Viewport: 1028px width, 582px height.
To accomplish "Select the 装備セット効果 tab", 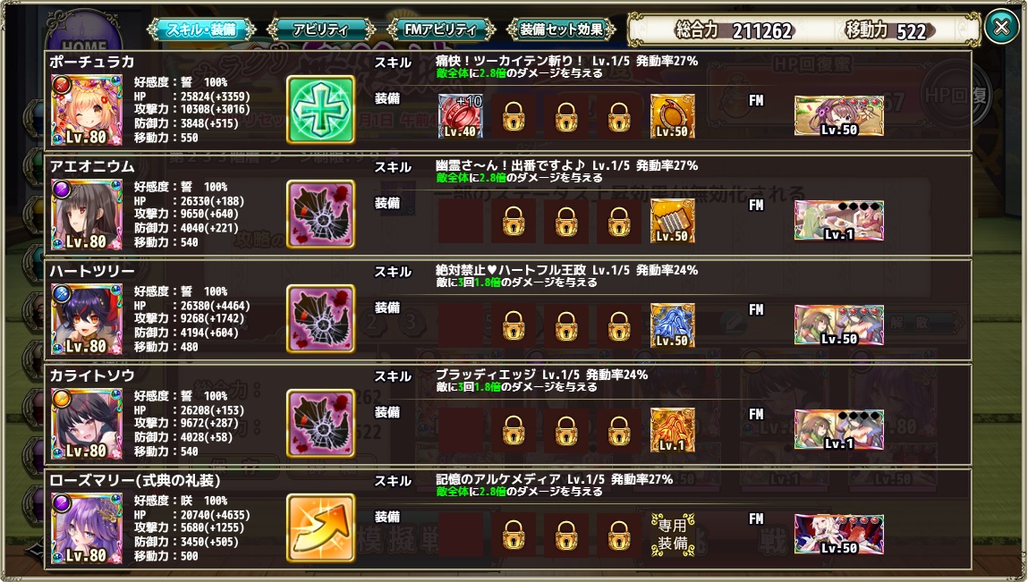I will coord(561,30).
